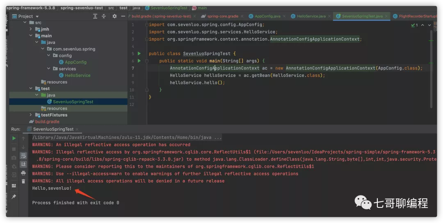Click run gutter icon beside main method
Image resolution: width=443 pixels, height=223 pixels.
coord(139,61)
